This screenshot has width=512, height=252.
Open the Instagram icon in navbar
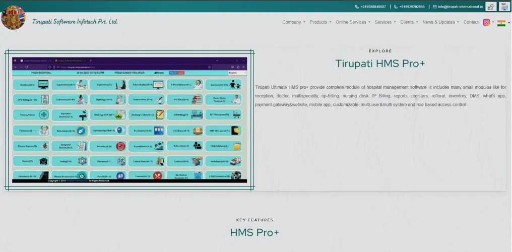486,22
